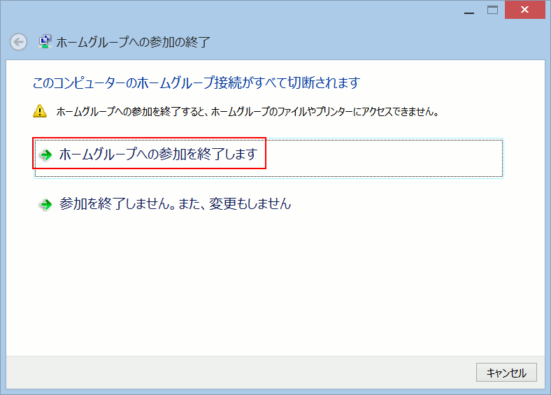Click the green arrow beside ホームグループへの参加を終了します

pyautogui.click(x=46, y=155)
